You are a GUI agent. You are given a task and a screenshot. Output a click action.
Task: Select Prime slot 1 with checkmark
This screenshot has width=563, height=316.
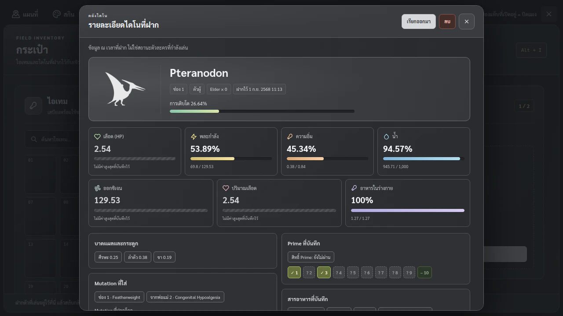coord(294,273)
